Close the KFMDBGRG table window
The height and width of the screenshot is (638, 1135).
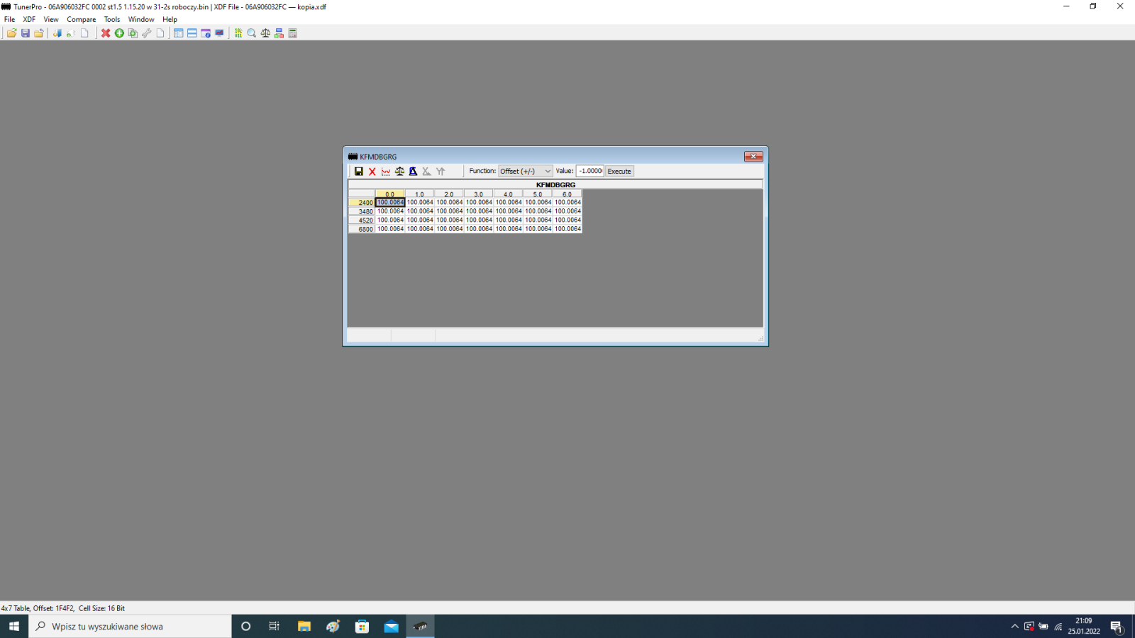tap(753, 157)
